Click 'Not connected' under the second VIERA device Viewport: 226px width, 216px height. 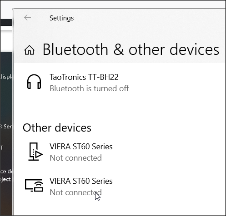click(x=75, y=192)
